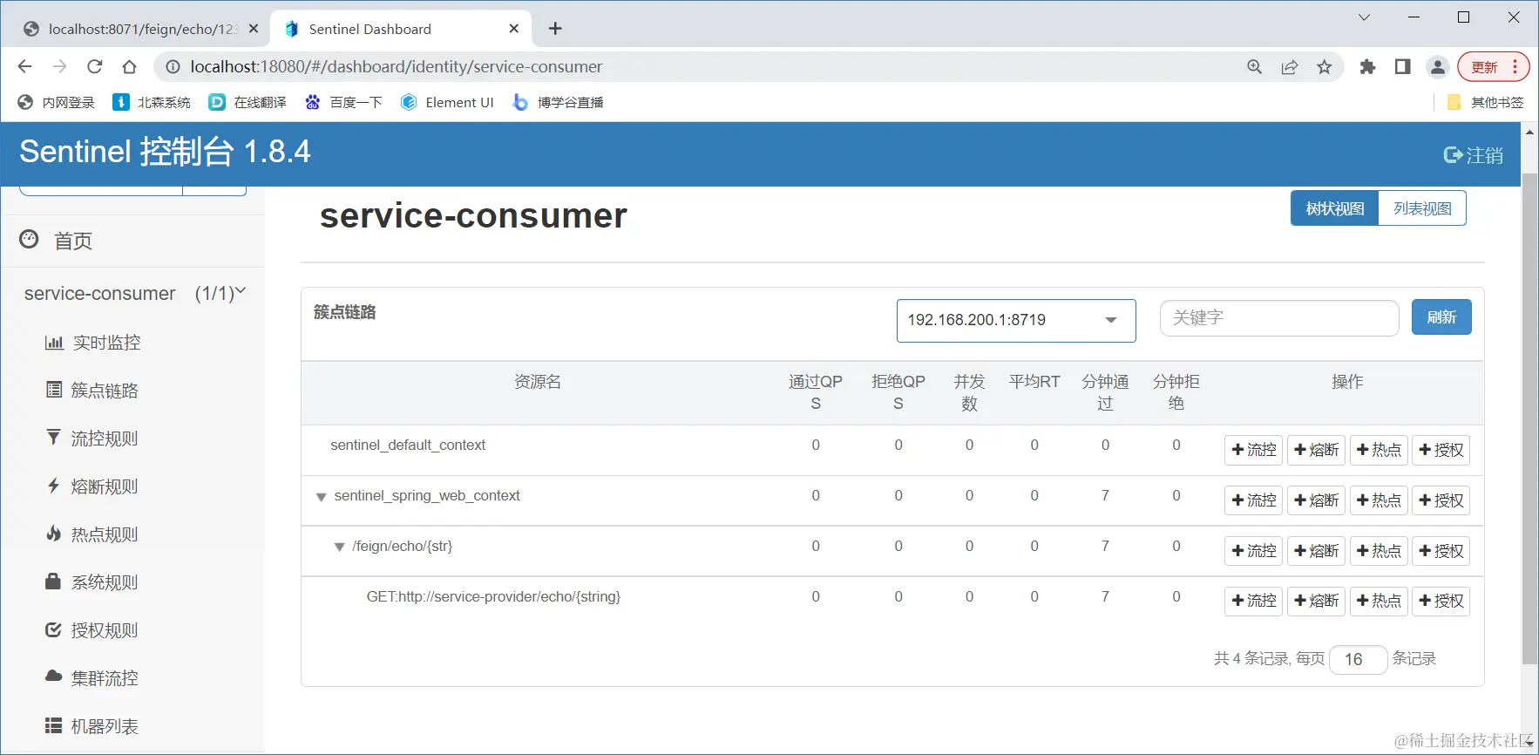This screenshot has width=1539, height=755.
Task: Add 流控 rule for sentinel_default_context
Action: tap(1253, 450)
